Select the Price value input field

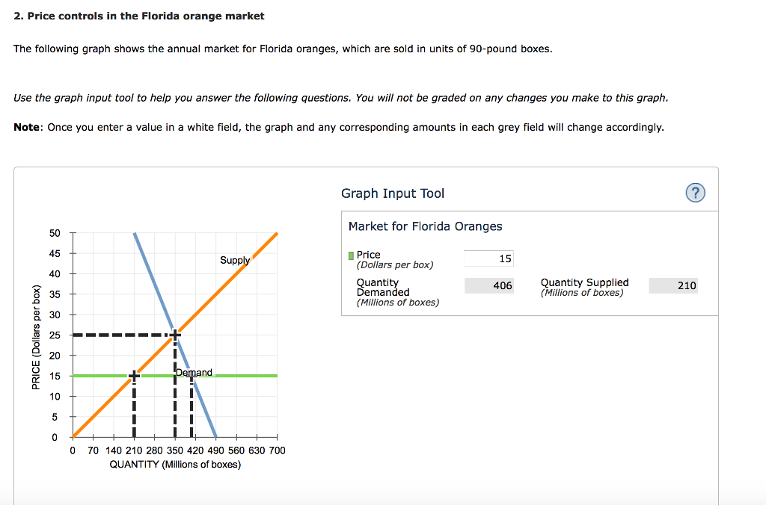488,258
